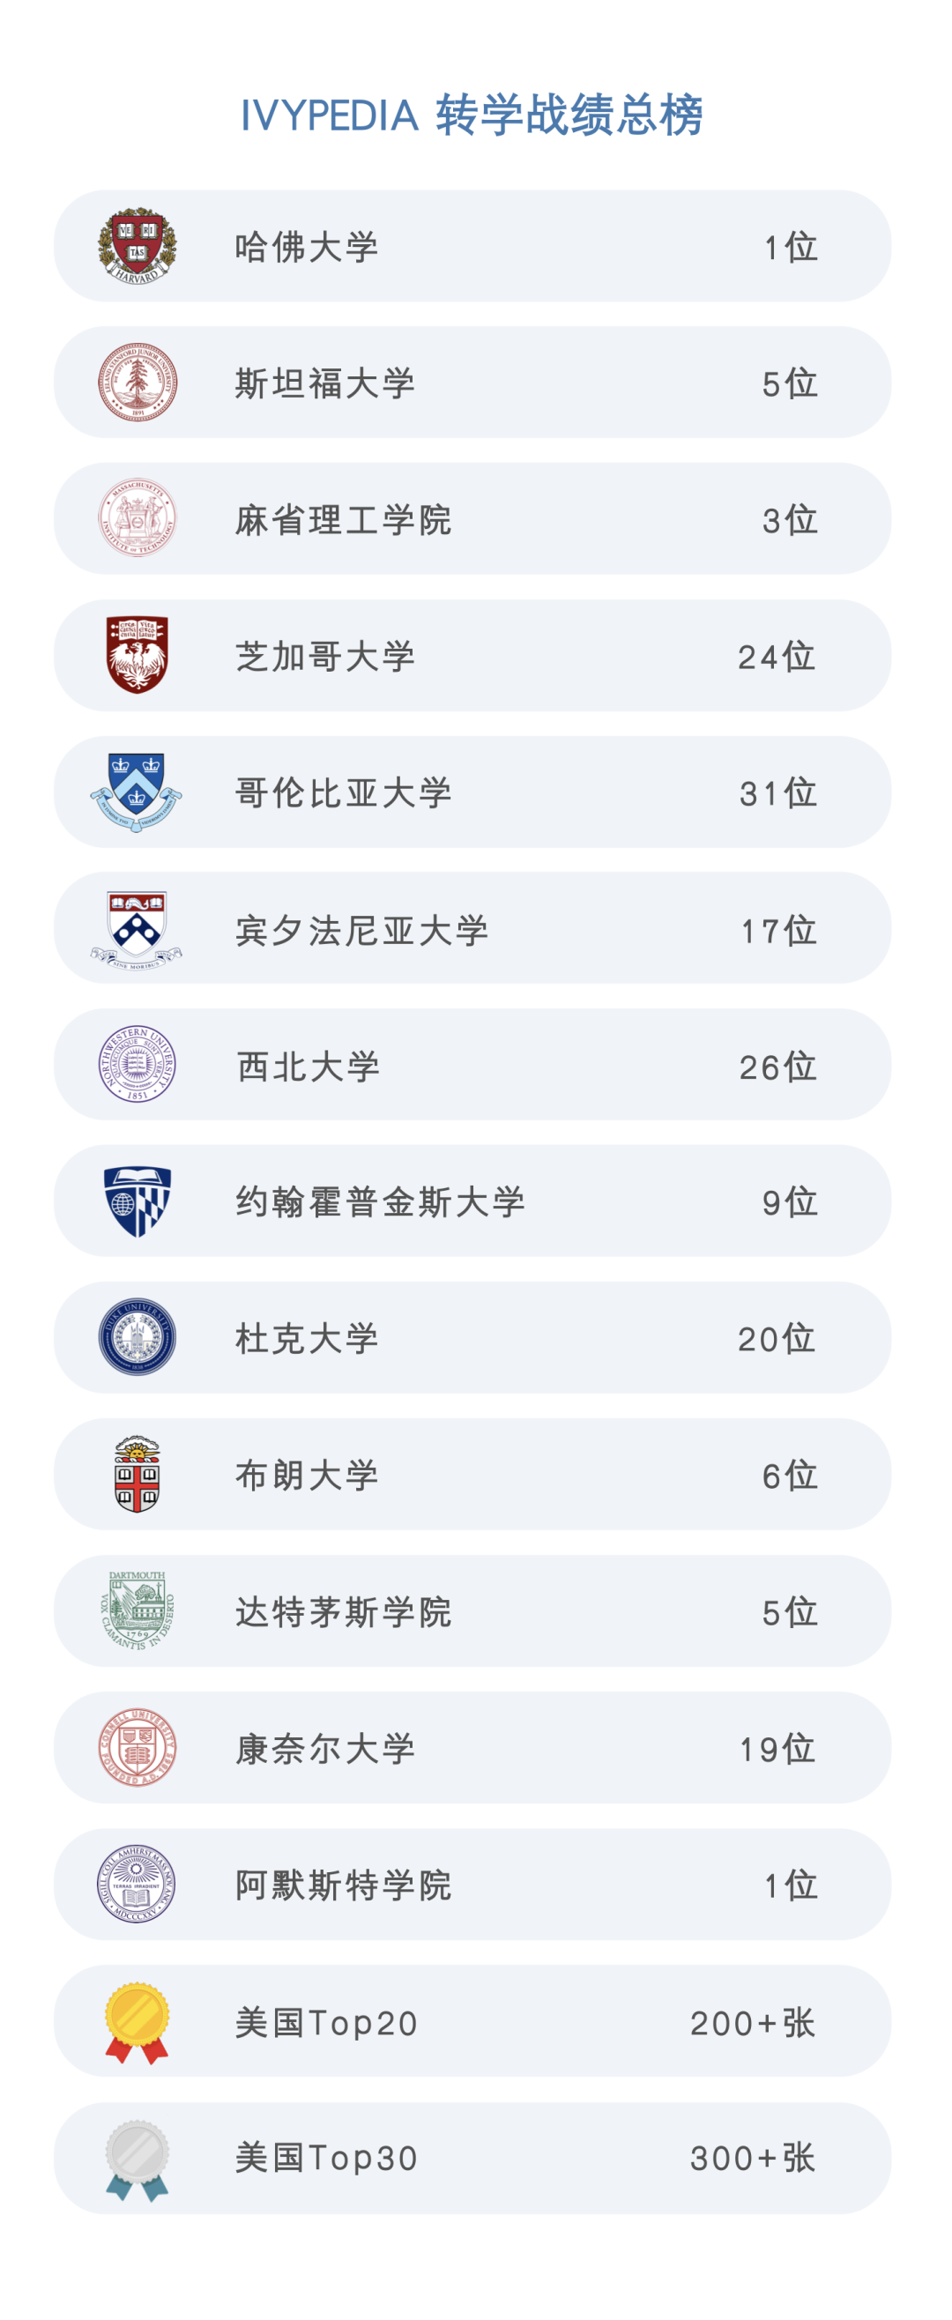Image resolution: width=952 pixels, height=2320 pixels.
Task: Click the IVYPEDIA 转学战绩总榜 title
Action: (471, 115)
